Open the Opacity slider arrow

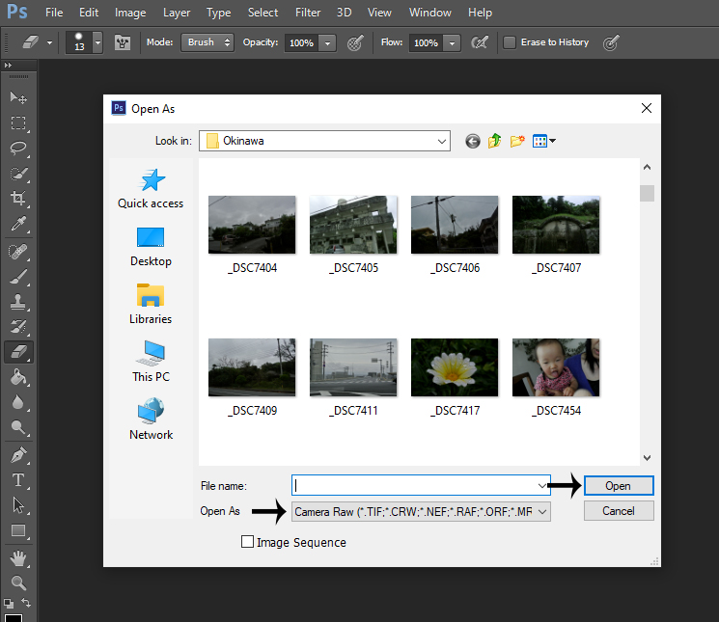click(327, 43)
